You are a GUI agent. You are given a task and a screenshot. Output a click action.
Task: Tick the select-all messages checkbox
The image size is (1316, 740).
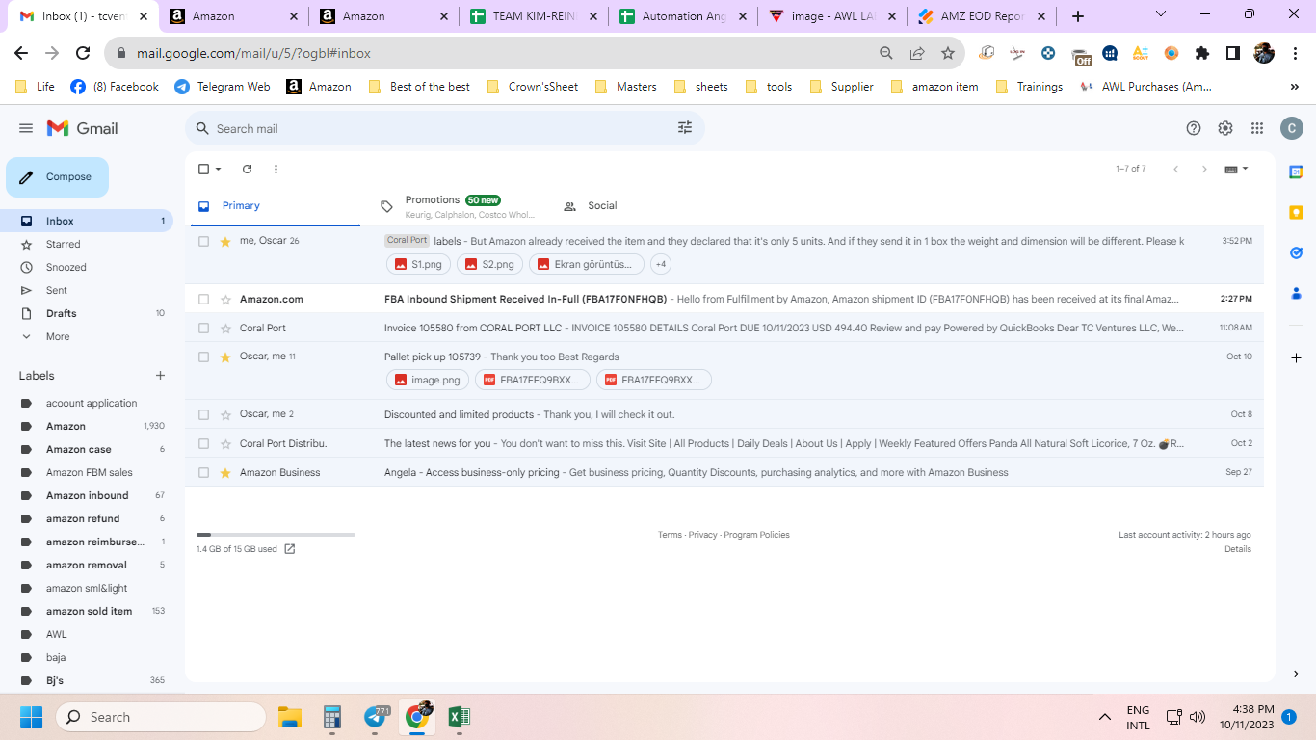(x=203, y=169)
